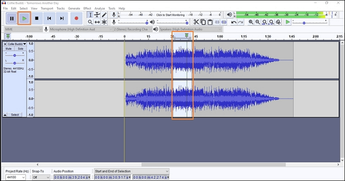This screenshot has width=345, height=181.
Task: Open the 2 (Stereo) Recording Channels dropdown
Action: (x=133, y=29)
